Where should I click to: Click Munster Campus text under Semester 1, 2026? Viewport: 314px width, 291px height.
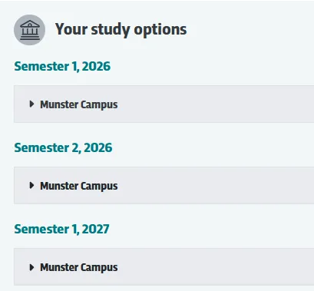coord(79,104)
